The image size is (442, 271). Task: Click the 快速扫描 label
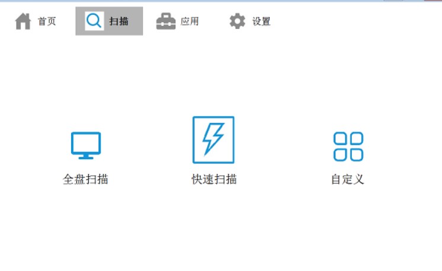(214, 179)
